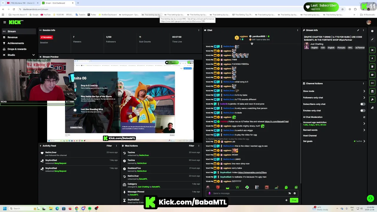Expand Set goals arrow
The height and width of the screenshot is (212, 377).
tap(364, 141)
